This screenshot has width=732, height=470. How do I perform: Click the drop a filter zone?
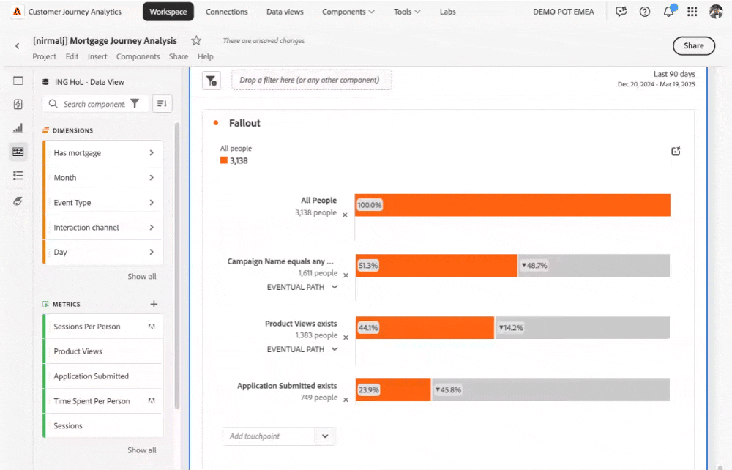pyautogui.click(x=311, y=80)
